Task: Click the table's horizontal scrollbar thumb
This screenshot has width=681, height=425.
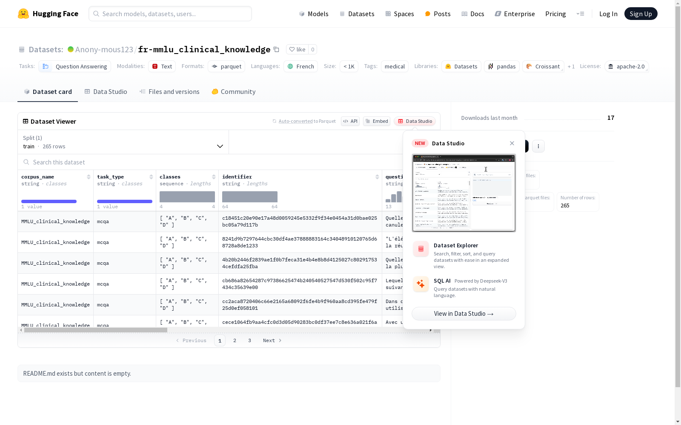Action: tap(96, 330)
